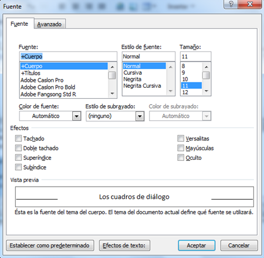Click the help question mark button

pyautogui.click(x=231, y=4)
